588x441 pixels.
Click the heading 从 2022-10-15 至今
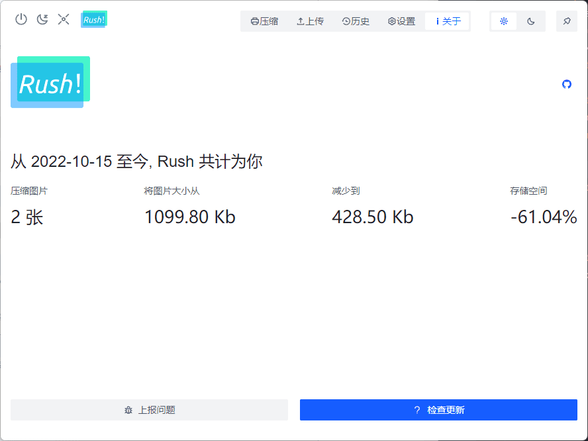point(79,162)
